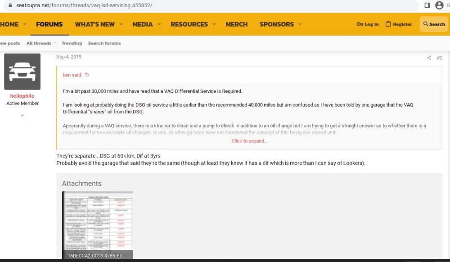
Task: Open post permalink #2
Action: tap(439, 58)
